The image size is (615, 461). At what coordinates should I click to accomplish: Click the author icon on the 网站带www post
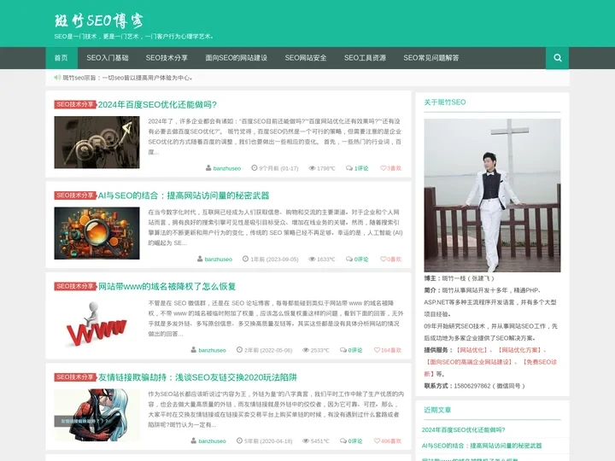[193, 350]
